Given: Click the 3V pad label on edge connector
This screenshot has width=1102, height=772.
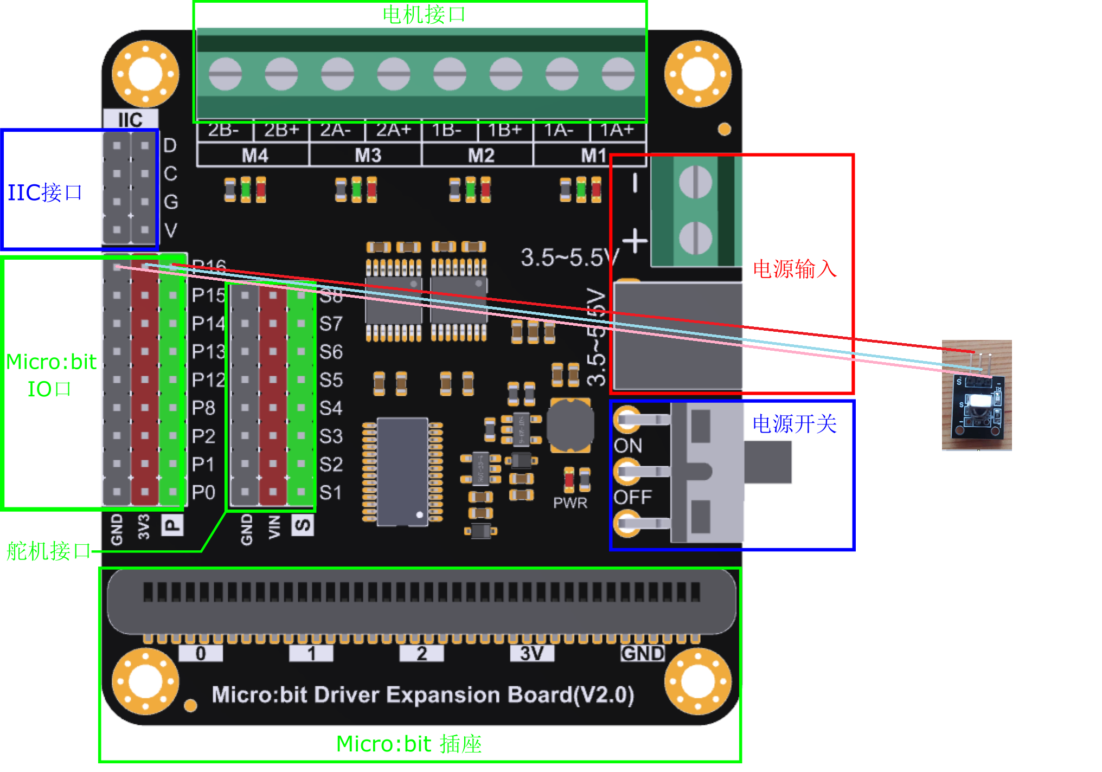Looking at the screenshot, I should point(532,653).
